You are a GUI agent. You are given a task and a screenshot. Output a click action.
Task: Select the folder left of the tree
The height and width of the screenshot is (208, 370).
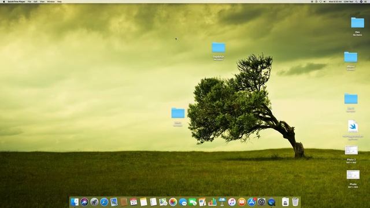[178, 113]
